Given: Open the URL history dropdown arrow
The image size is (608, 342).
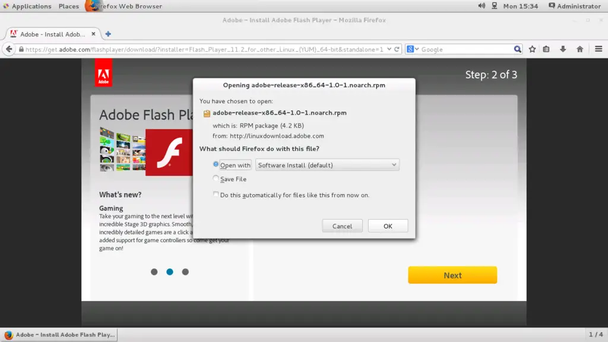Looking at the screenshot, I should coord(389,49).
